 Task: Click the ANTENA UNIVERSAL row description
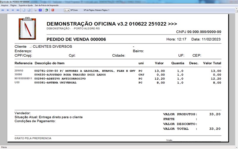click(55, 83)
